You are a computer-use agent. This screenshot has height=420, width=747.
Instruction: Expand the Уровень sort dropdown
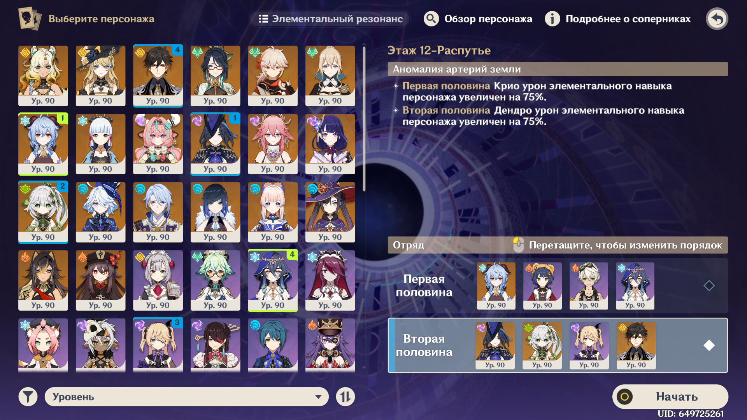[187, 397]
